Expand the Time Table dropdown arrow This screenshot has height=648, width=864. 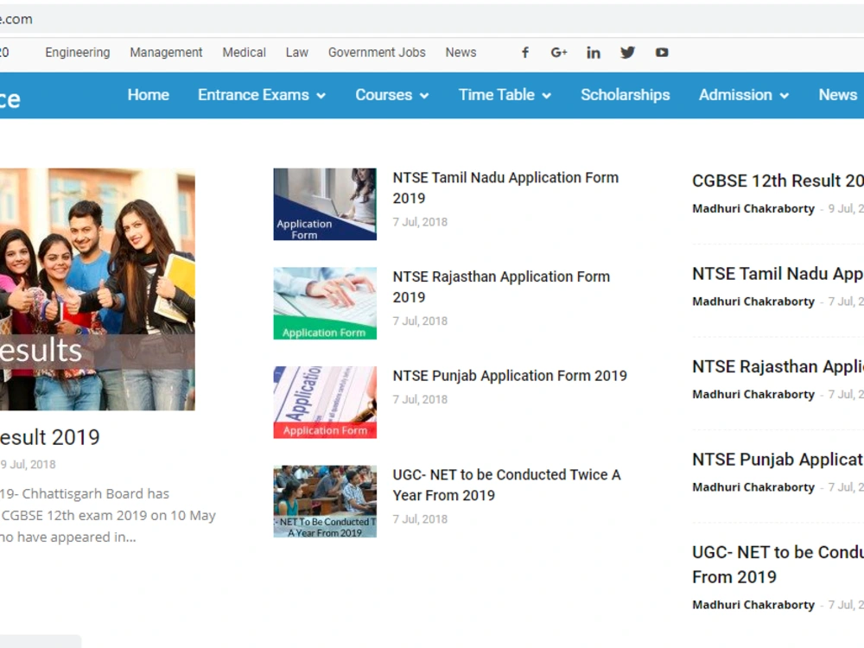[547, 96]
